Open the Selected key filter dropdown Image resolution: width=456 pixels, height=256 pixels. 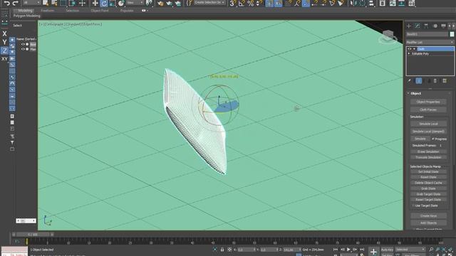[410, 250]
